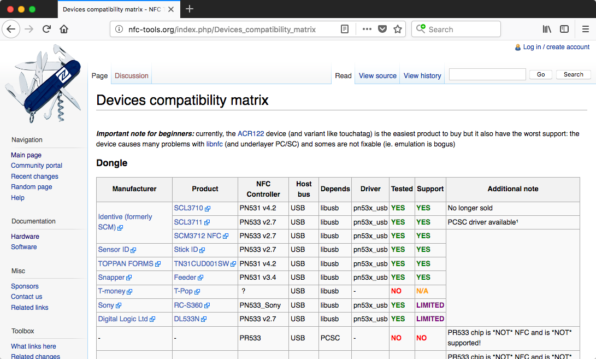Show the sidebar using the sidebar icon
596x359 pixels.
click(x=564, y=30)
